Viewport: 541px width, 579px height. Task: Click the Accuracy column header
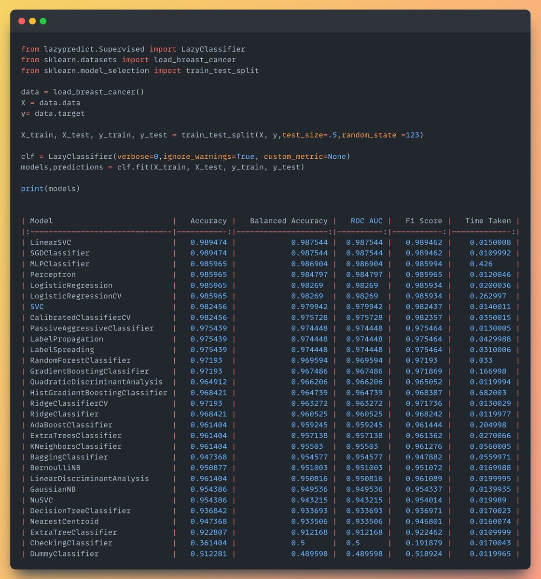click(x=208, y=221)
